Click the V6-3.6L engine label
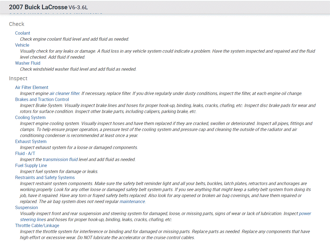Image resolution: width=330 pixels, height=241 pixels. click(78, 7)
